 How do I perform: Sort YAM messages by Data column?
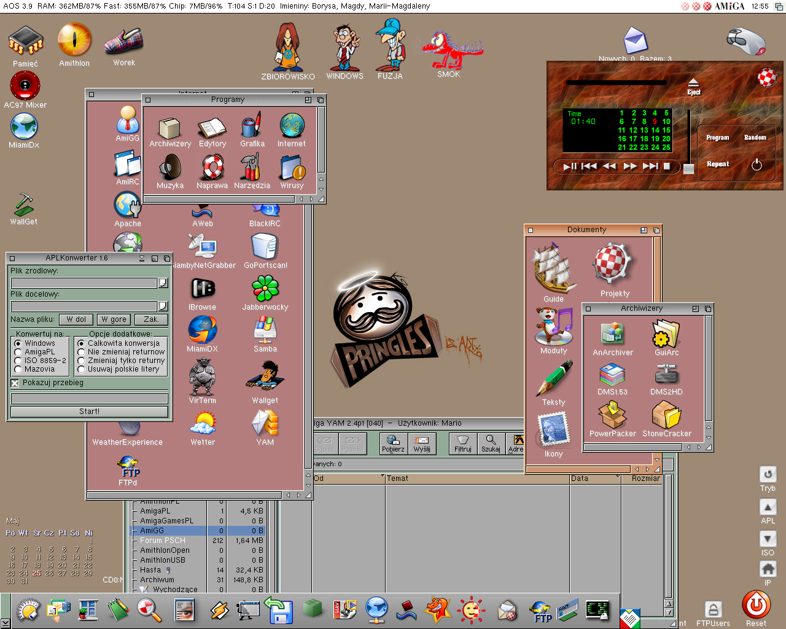(x=594, y=479)
